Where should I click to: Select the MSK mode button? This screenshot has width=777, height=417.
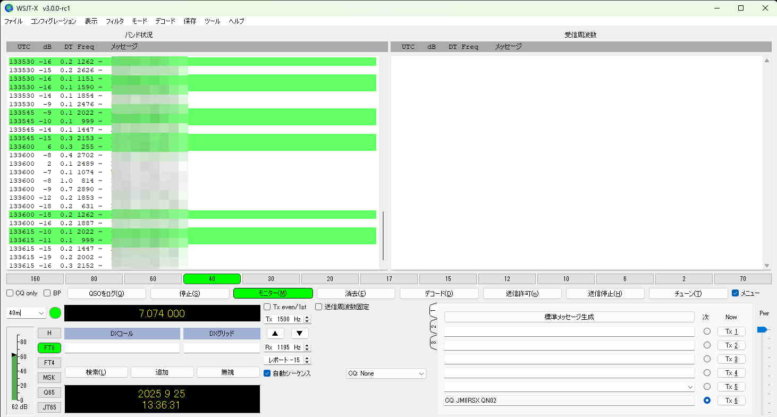49,378
